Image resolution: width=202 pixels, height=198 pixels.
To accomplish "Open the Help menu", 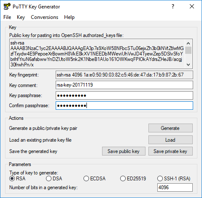I will tap(69, 17).
